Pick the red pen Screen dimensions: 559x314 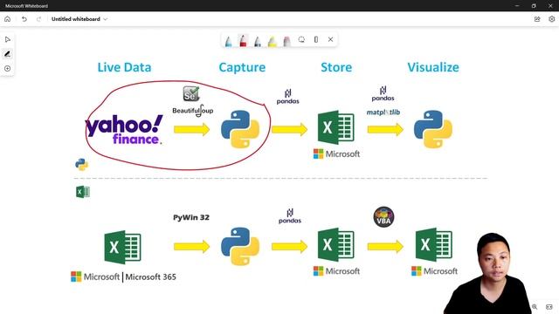tap(243, 41)
